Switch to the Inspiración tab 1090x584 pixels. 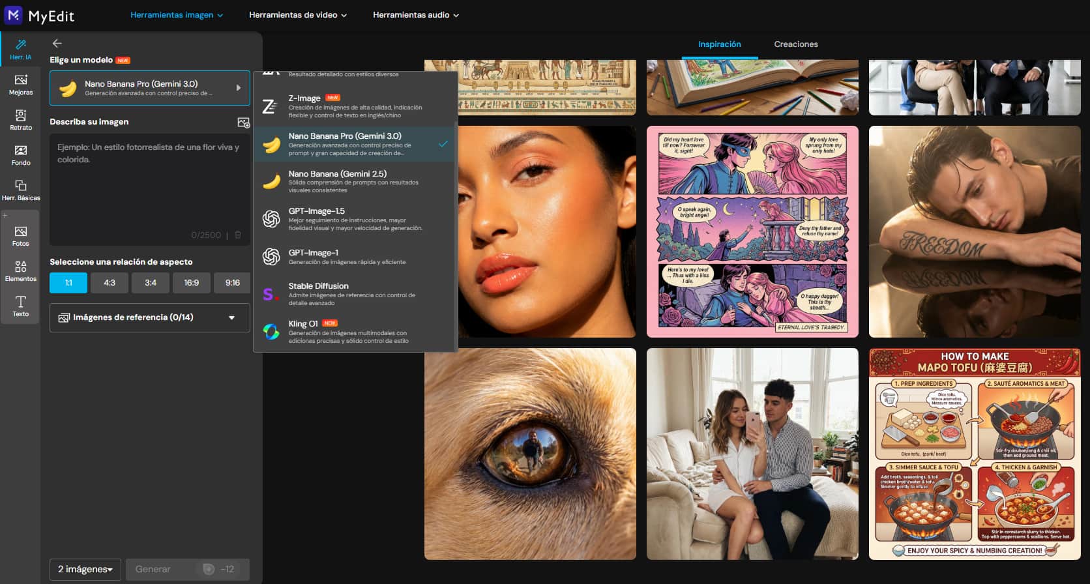[720, 44]
